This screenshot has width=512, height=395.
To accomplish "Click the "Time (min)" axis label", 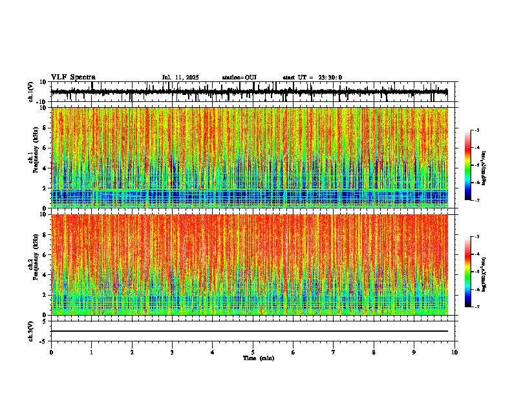I will click(259, 358).
